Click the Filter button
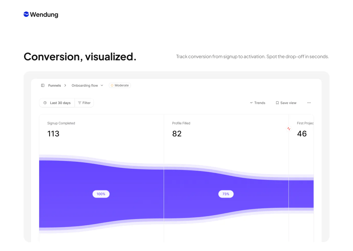 [x=84, y=103]
